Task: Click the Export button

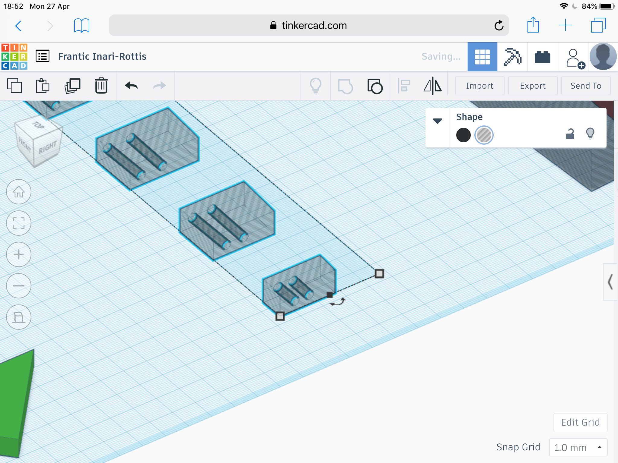Action: (x=533, y=86)
